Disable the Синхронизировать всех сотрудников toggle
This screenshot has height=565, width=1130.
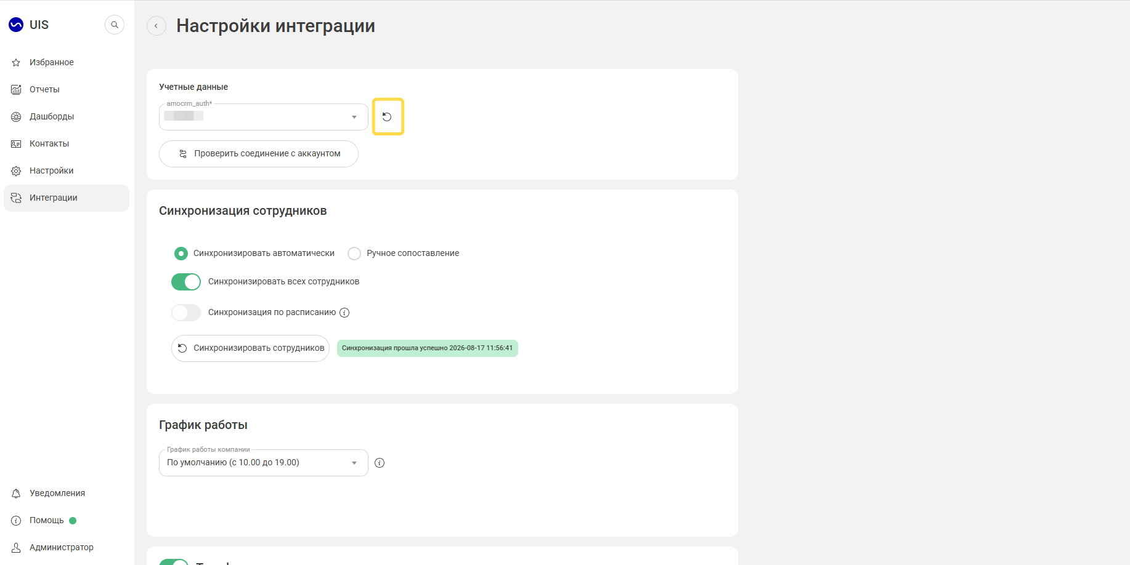[x=186, y=282]
